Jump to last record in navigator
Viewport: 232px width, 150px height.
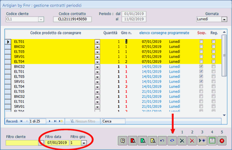pos(55,121)
